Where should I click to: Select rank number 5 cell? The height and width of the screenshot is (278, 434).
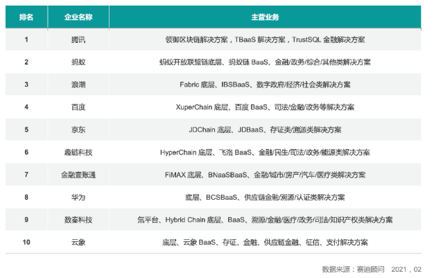point(26,130)
